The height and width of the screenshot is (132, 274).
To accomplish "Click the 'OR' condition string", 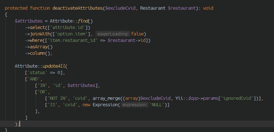I will coord(42,92).
